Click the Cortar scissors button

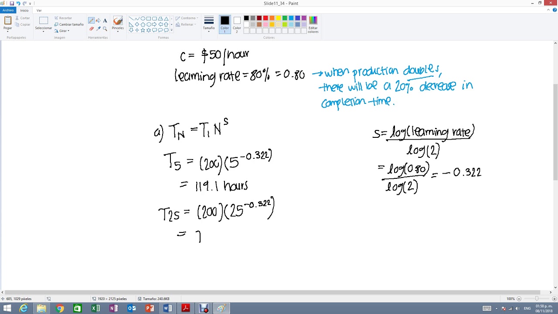[23, 18]
